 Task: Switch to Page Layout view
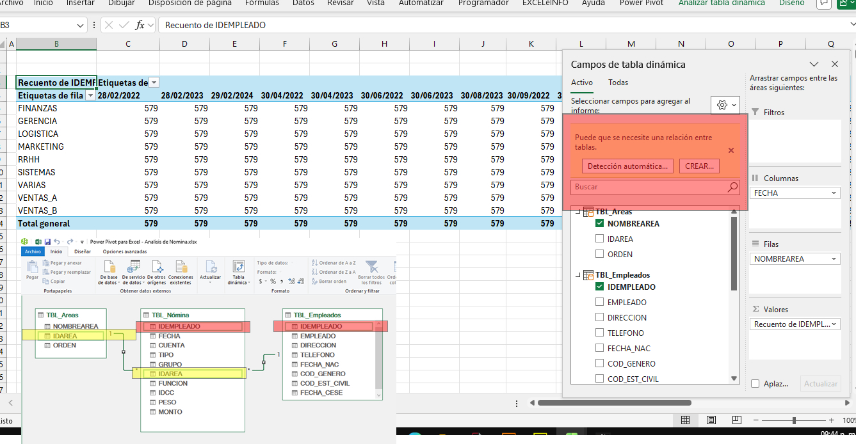[711, 420]
